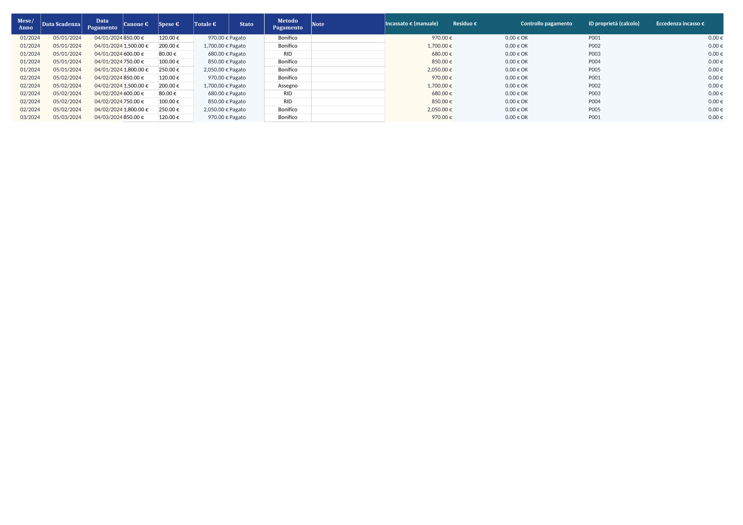The height and width of the screenshot is (525, 743).
Task: Click Spese "80.00 €" in the 01/2024 rows
Action: click(x=176, y=54)
